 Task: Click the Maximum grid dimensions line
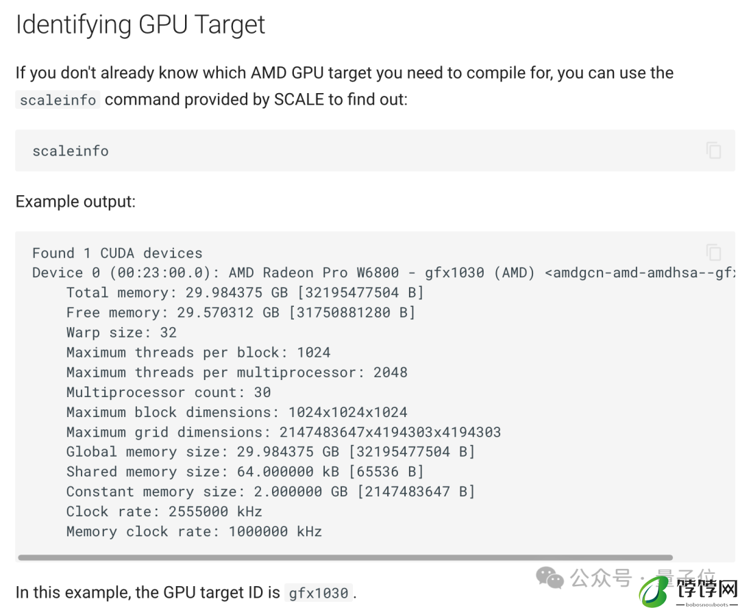point(283,432)
